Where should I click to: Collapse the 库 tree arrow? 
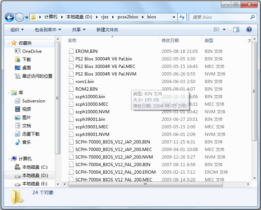coord(9,93)
